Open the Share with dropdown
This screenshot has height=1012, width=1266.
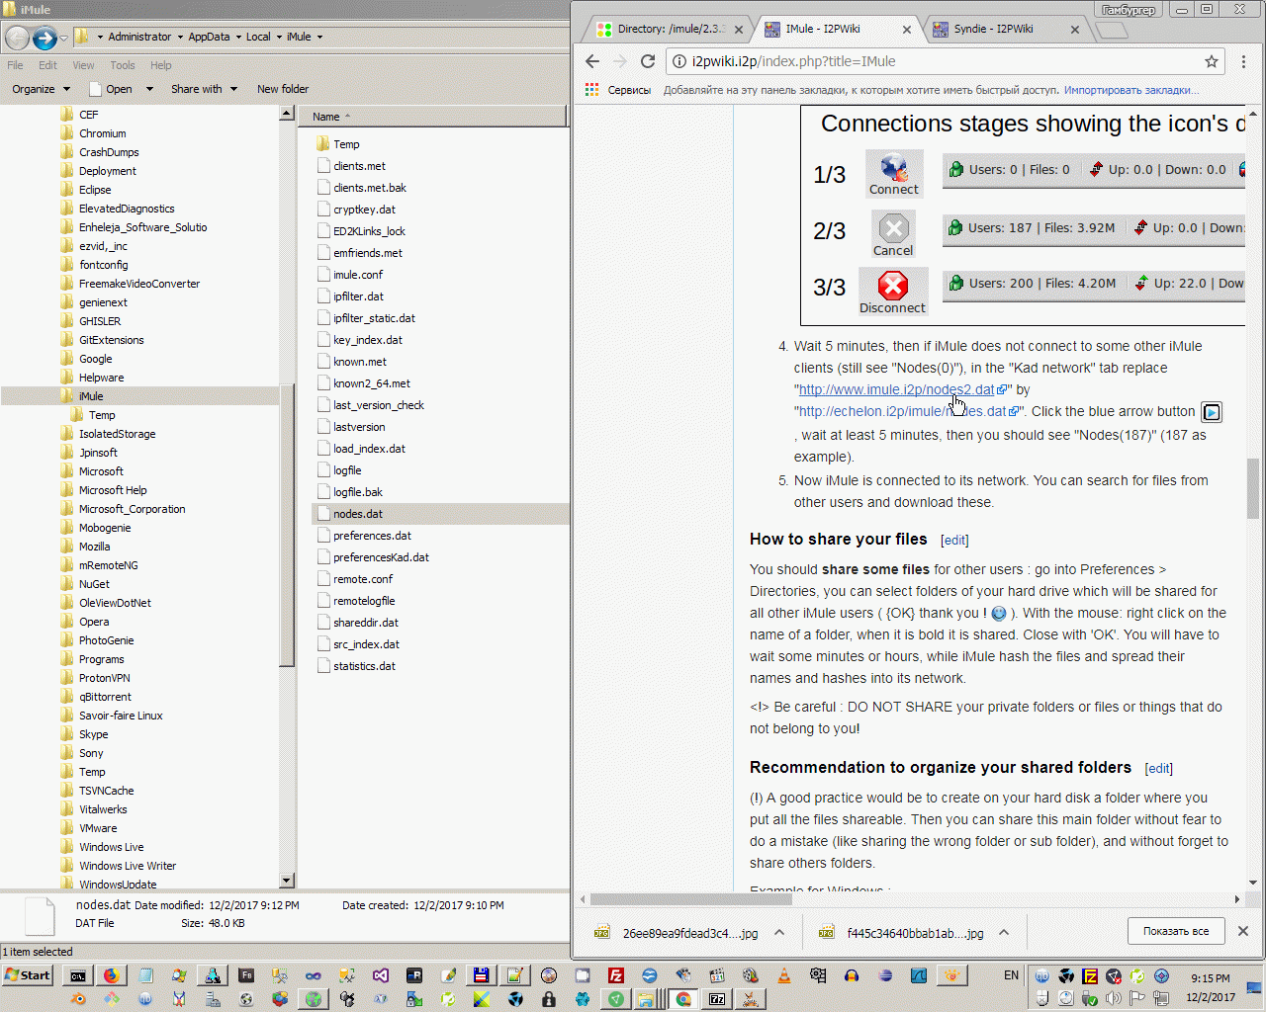point(204,89)
